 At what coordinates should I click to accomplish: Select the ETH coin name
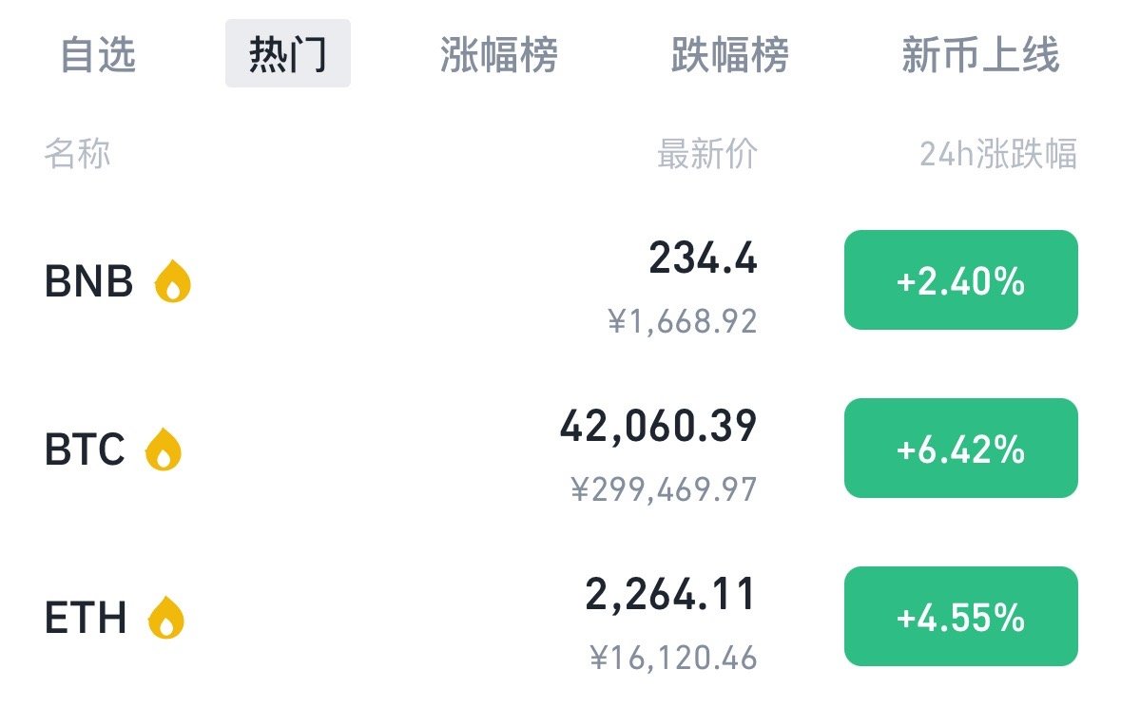[x=86, y=616]
